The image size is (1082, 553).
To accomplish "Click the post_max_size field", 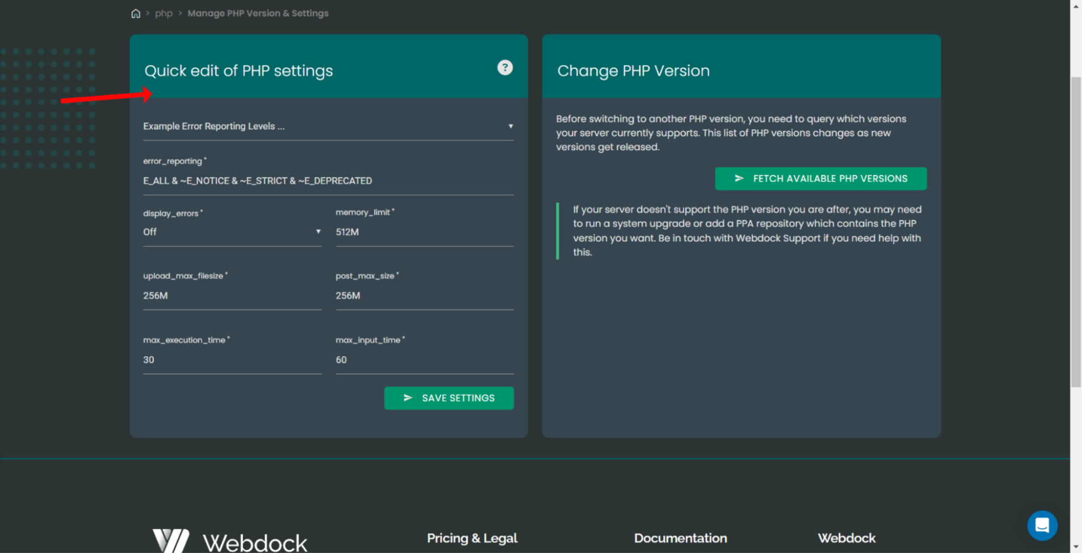I will pos(424,296).
